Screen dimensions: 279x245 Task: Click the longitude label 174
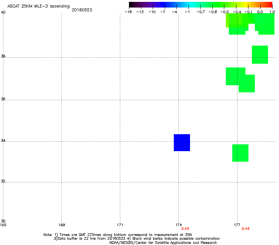pyautogui.click(x=179, y=225)
